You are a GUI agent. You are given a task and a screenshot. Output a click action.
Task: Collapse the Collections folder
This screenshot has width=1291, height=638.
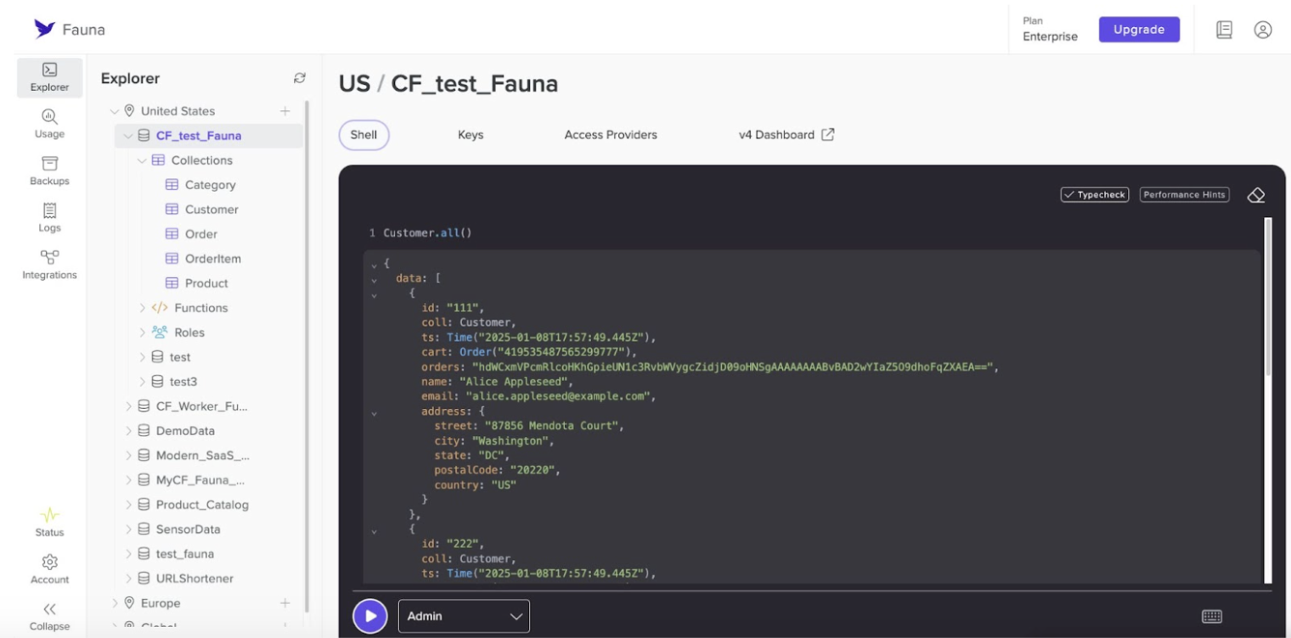[142, 160]
